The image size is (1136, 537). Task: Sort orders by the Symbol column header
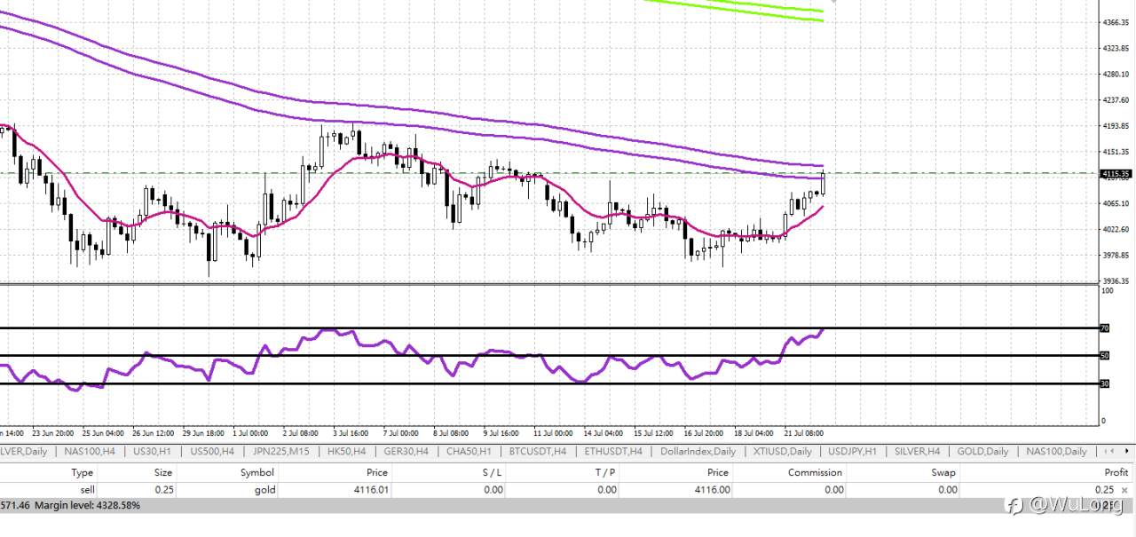(x=257, y=472)
